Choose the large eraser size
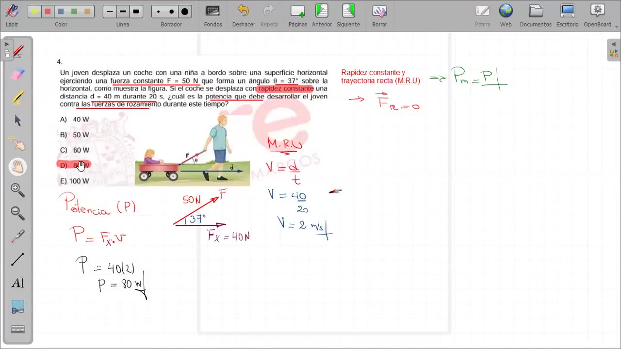The image size is (621, 349). (185, 12)
